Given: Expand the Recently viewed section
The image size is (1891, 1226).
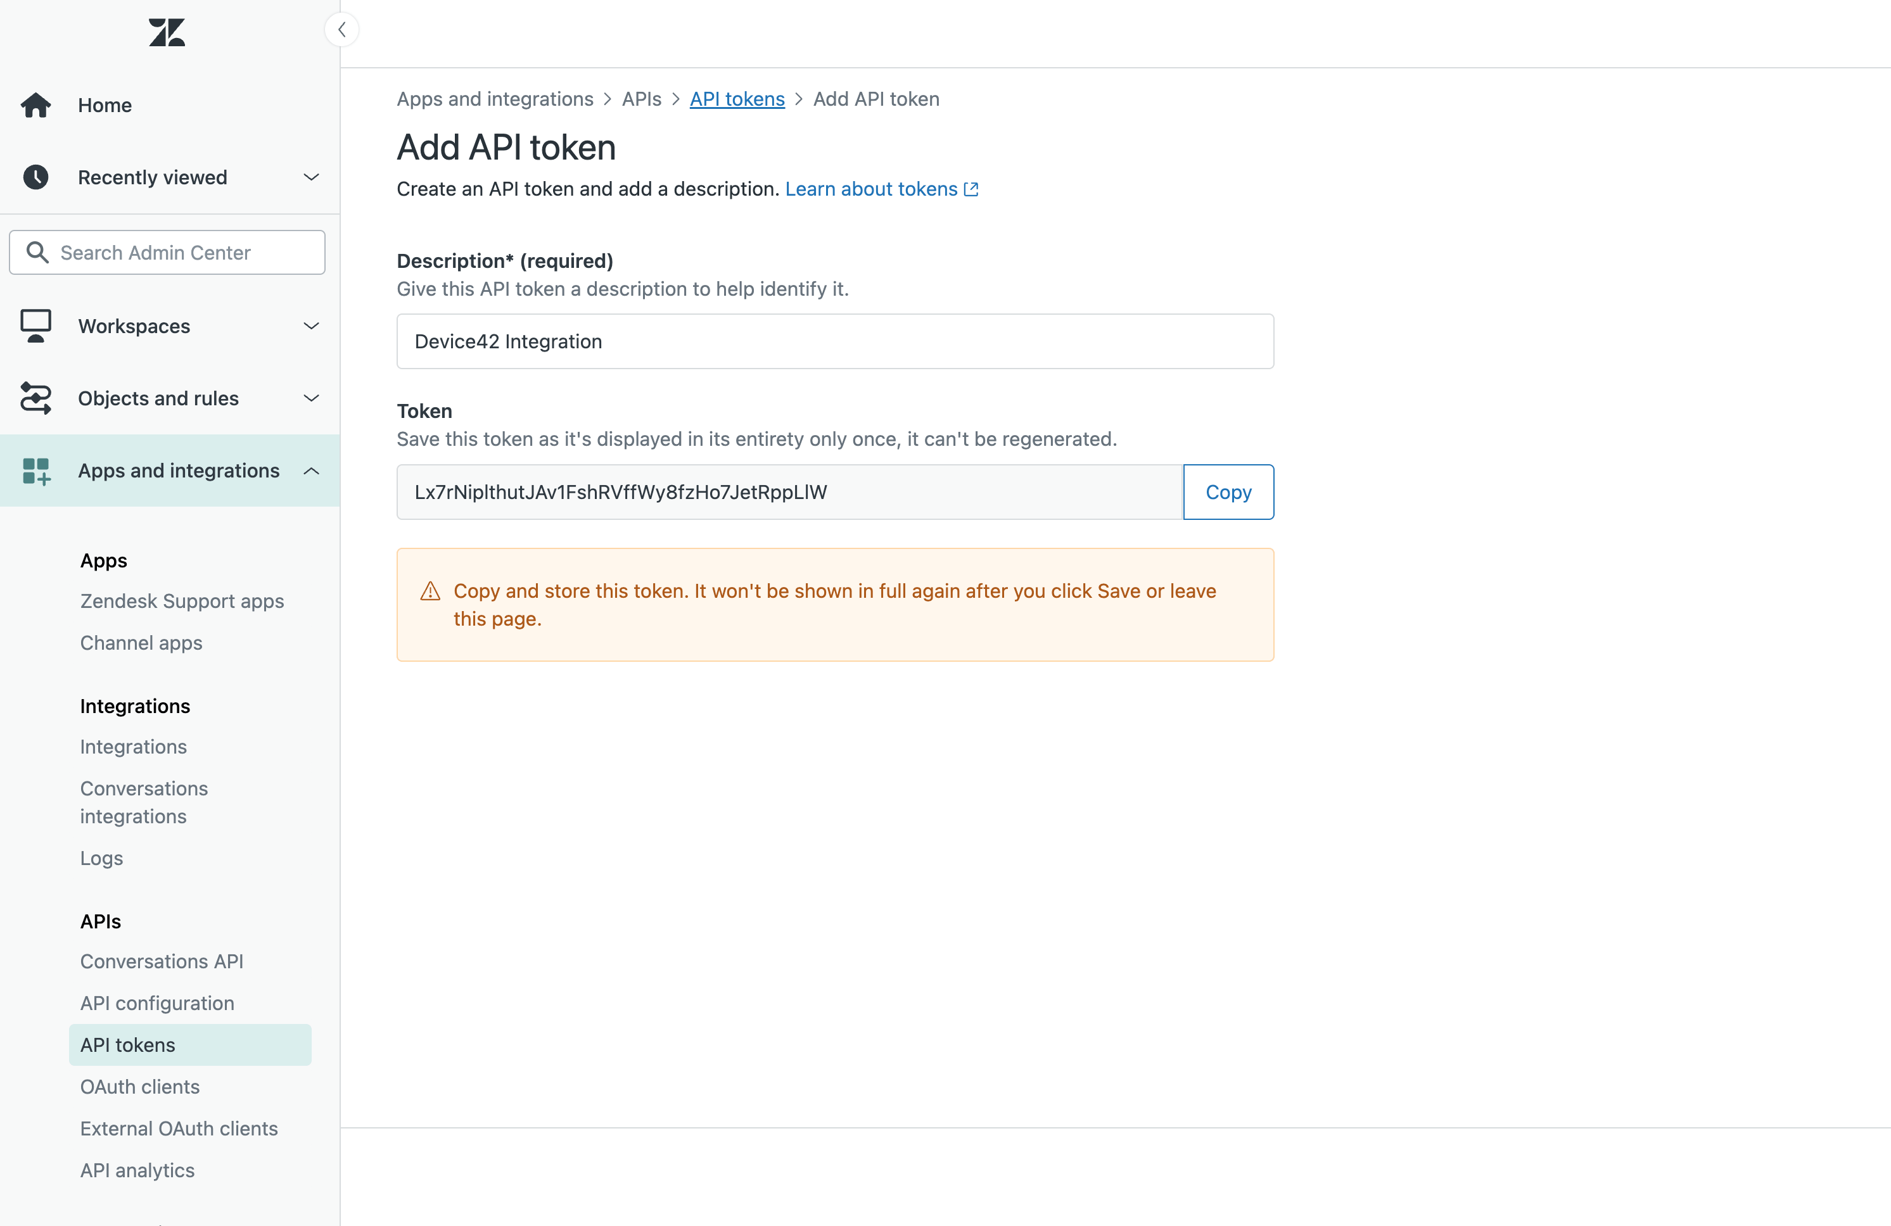Looking at the screenshot, I should click(x=310, y=176).
